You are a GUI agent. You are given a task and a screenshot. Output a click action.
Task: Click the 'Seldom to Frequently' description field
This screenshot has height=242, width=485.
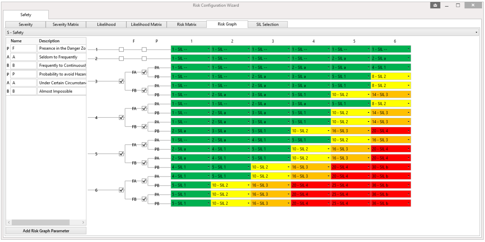pos(62,57)
